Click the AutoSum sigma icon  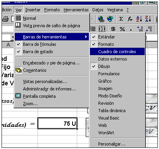pyautogui.click(x=121, y=19)
